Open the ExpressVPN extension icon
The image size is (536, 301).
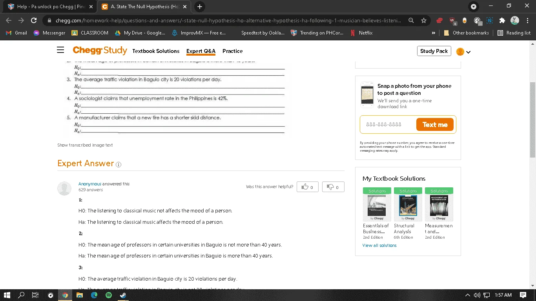tap(439, 20)
